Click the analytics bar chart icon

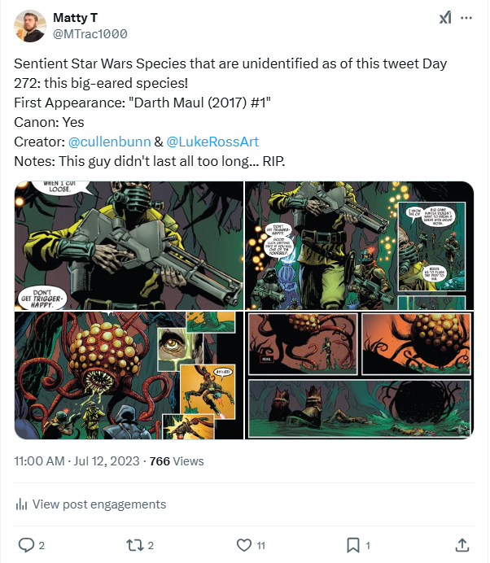[21, 504]
